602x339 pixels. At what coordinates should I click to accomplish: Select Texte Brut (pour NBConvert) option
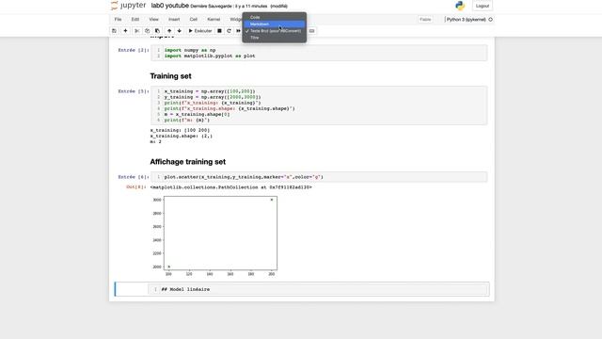point(274,31)
